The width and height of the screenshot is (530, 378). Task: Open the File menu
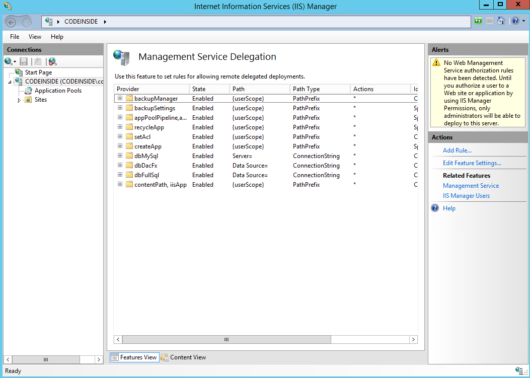15,37
